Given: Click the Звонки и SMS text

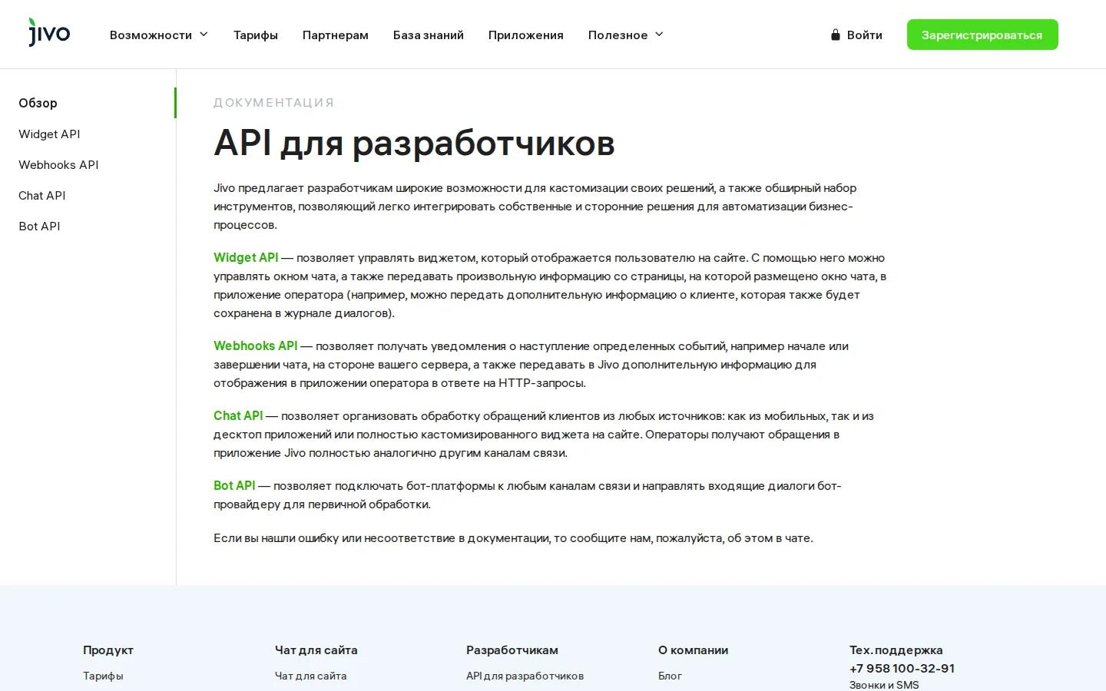Looking at the screenshot, I should click(884, 685).
